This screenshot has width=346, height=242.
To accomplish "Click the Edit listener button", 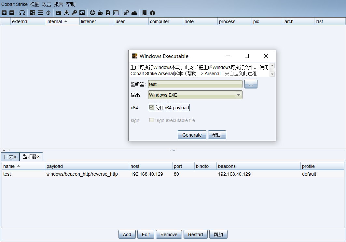I will pyautogui.click(x=145, y=234).
